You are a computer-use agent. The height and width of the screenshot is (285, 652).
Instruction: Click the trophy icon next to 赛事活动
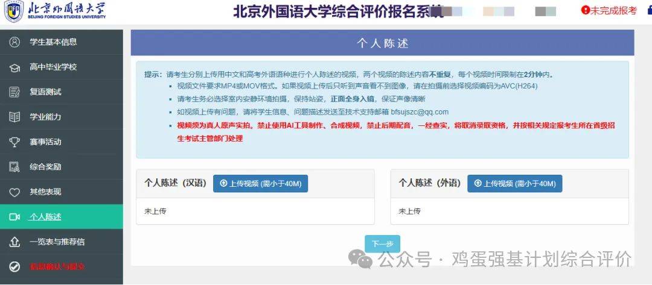(x=14, y=142)
